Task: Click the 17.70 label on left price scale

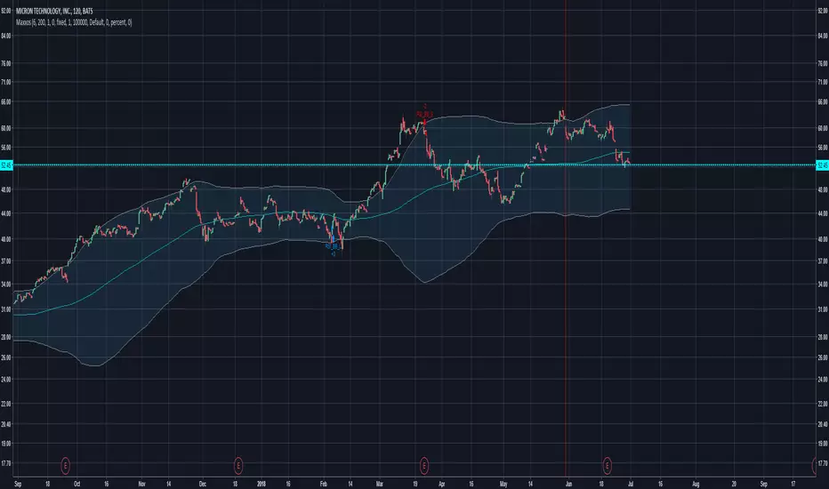Action: [x=7, y=461]
